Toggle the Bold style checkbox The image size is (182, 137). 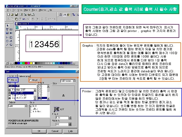(31, 106)
